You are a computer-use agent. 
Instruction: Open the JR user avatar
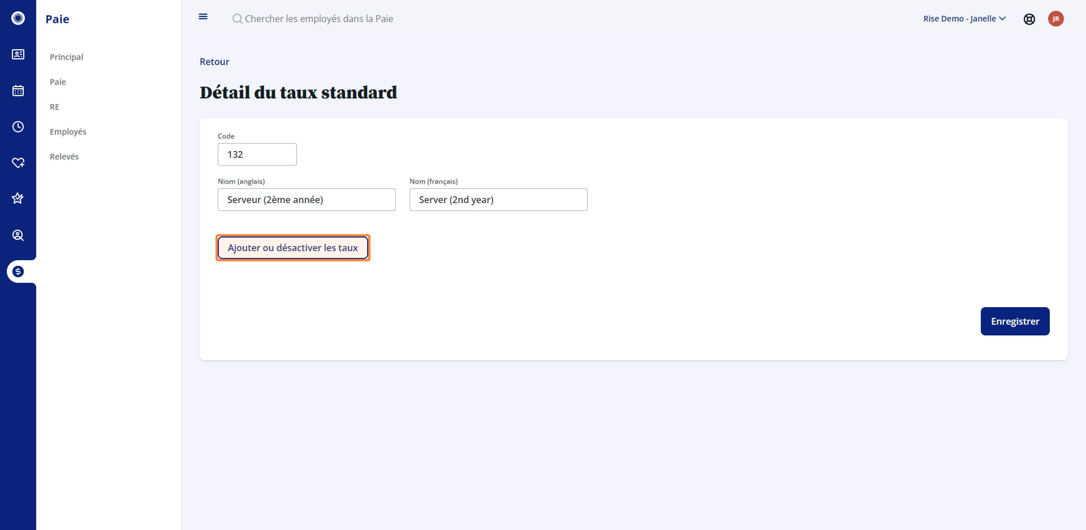(1056, 19)
